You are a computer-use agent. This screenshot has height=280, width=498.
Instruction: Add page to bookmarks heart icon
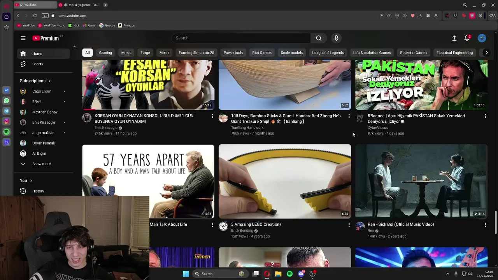point(412,16)
